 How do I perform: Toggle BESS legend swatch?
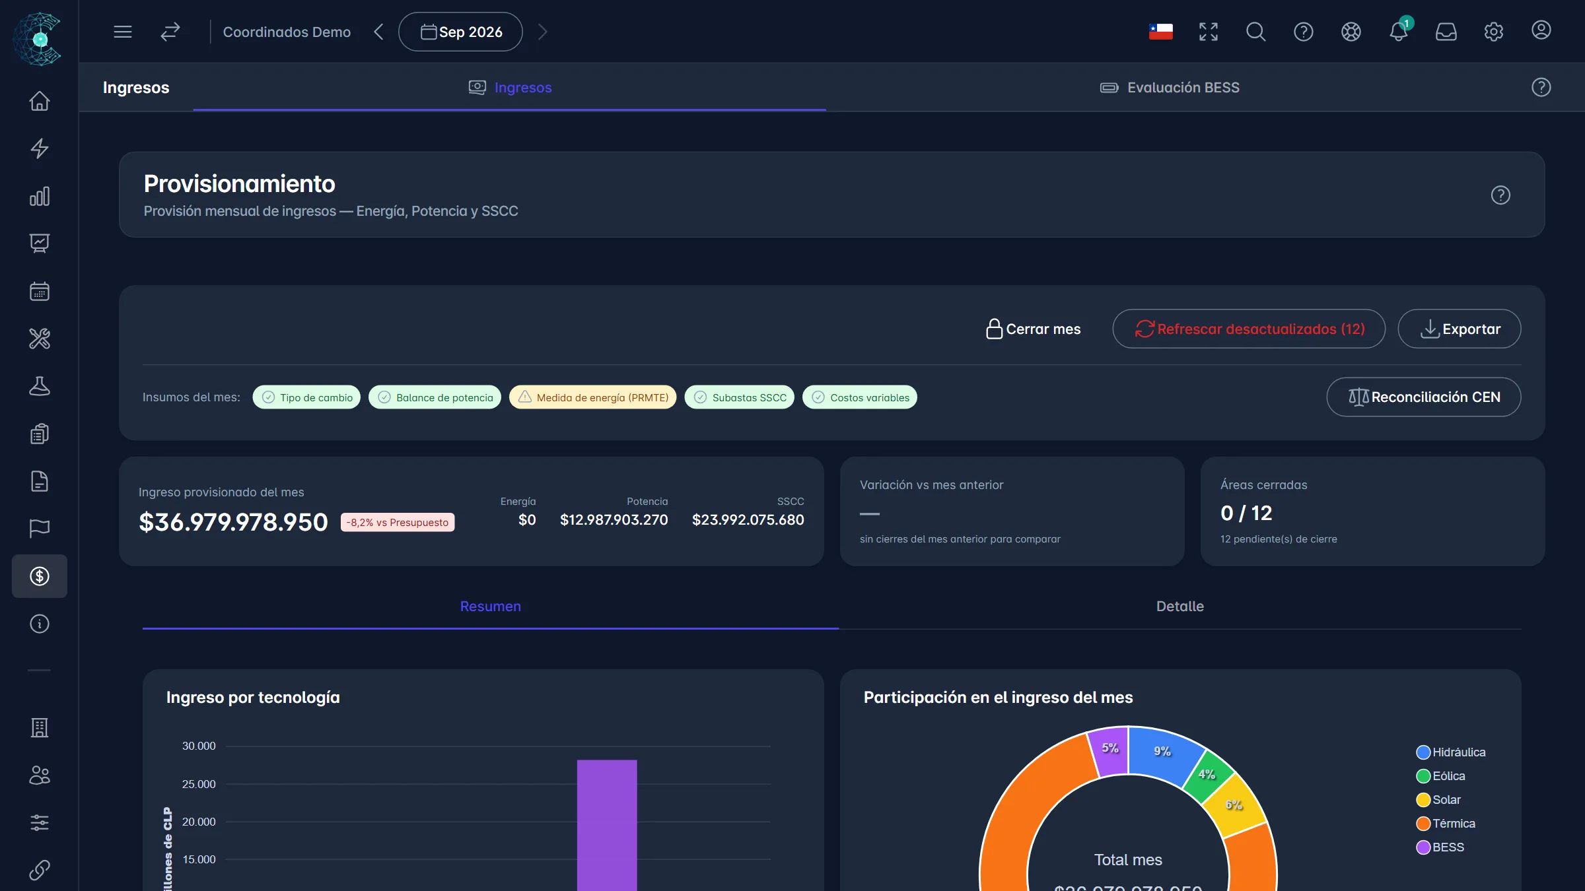tap(1423, 847)
